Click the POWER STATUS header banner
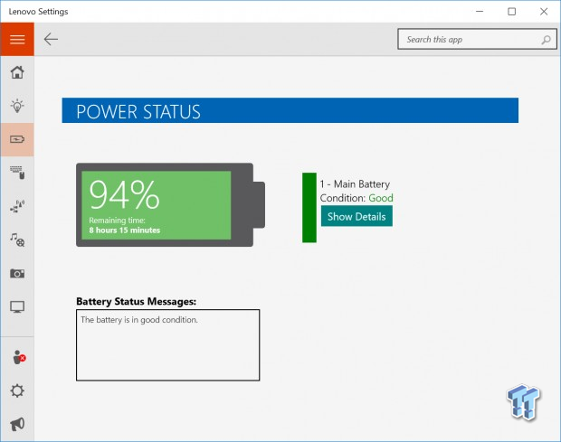This screenshot has height=442, width=561. click(290, 110)
